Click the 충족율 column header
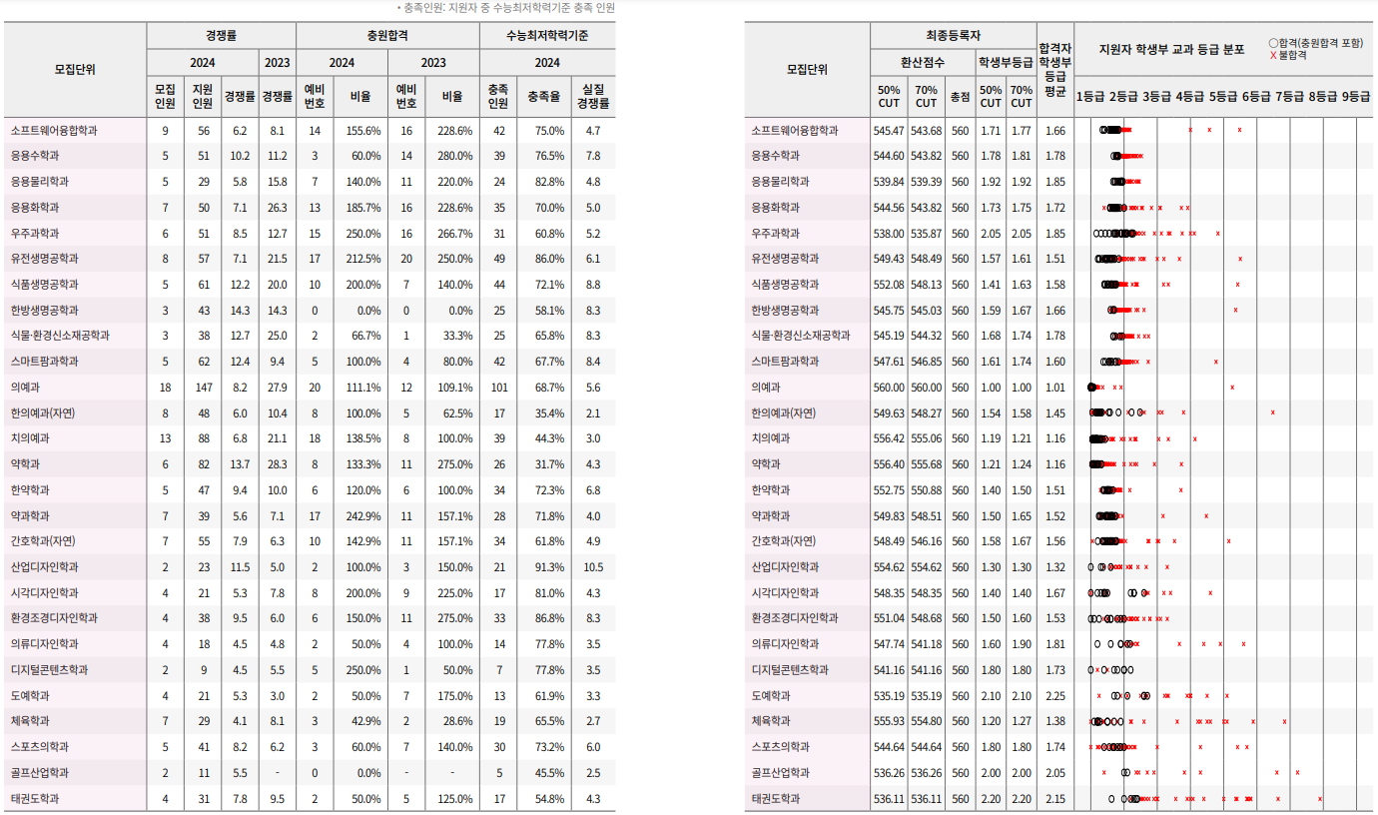This screenshot has height=815, width=1378. click(543, 96)
